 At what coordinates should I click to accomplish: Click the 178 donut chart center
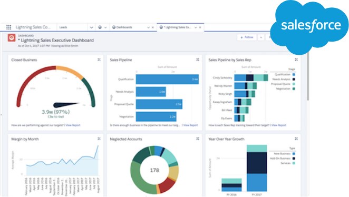click(154, 170)
